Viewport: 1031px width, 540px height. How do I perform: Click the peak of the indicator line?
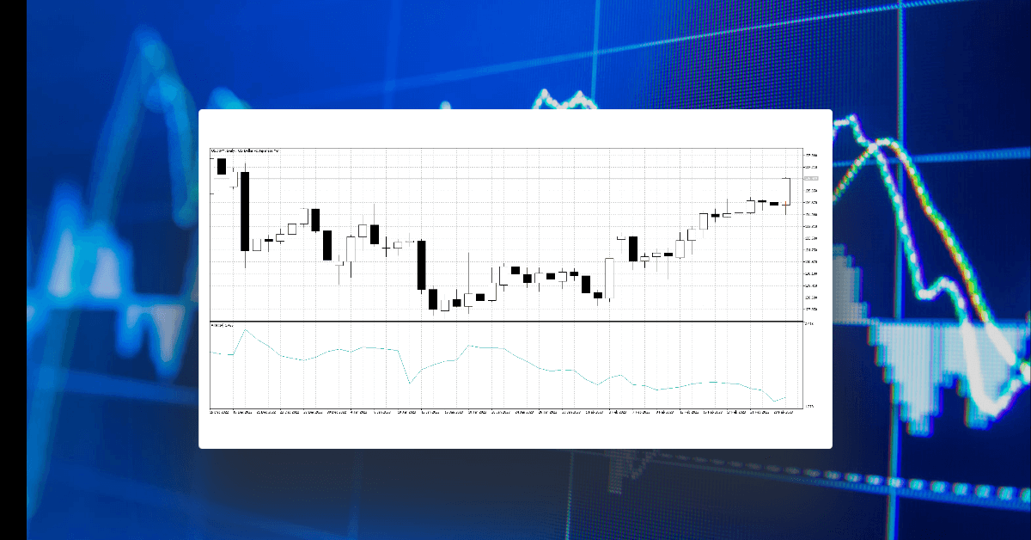click(246, 329)
